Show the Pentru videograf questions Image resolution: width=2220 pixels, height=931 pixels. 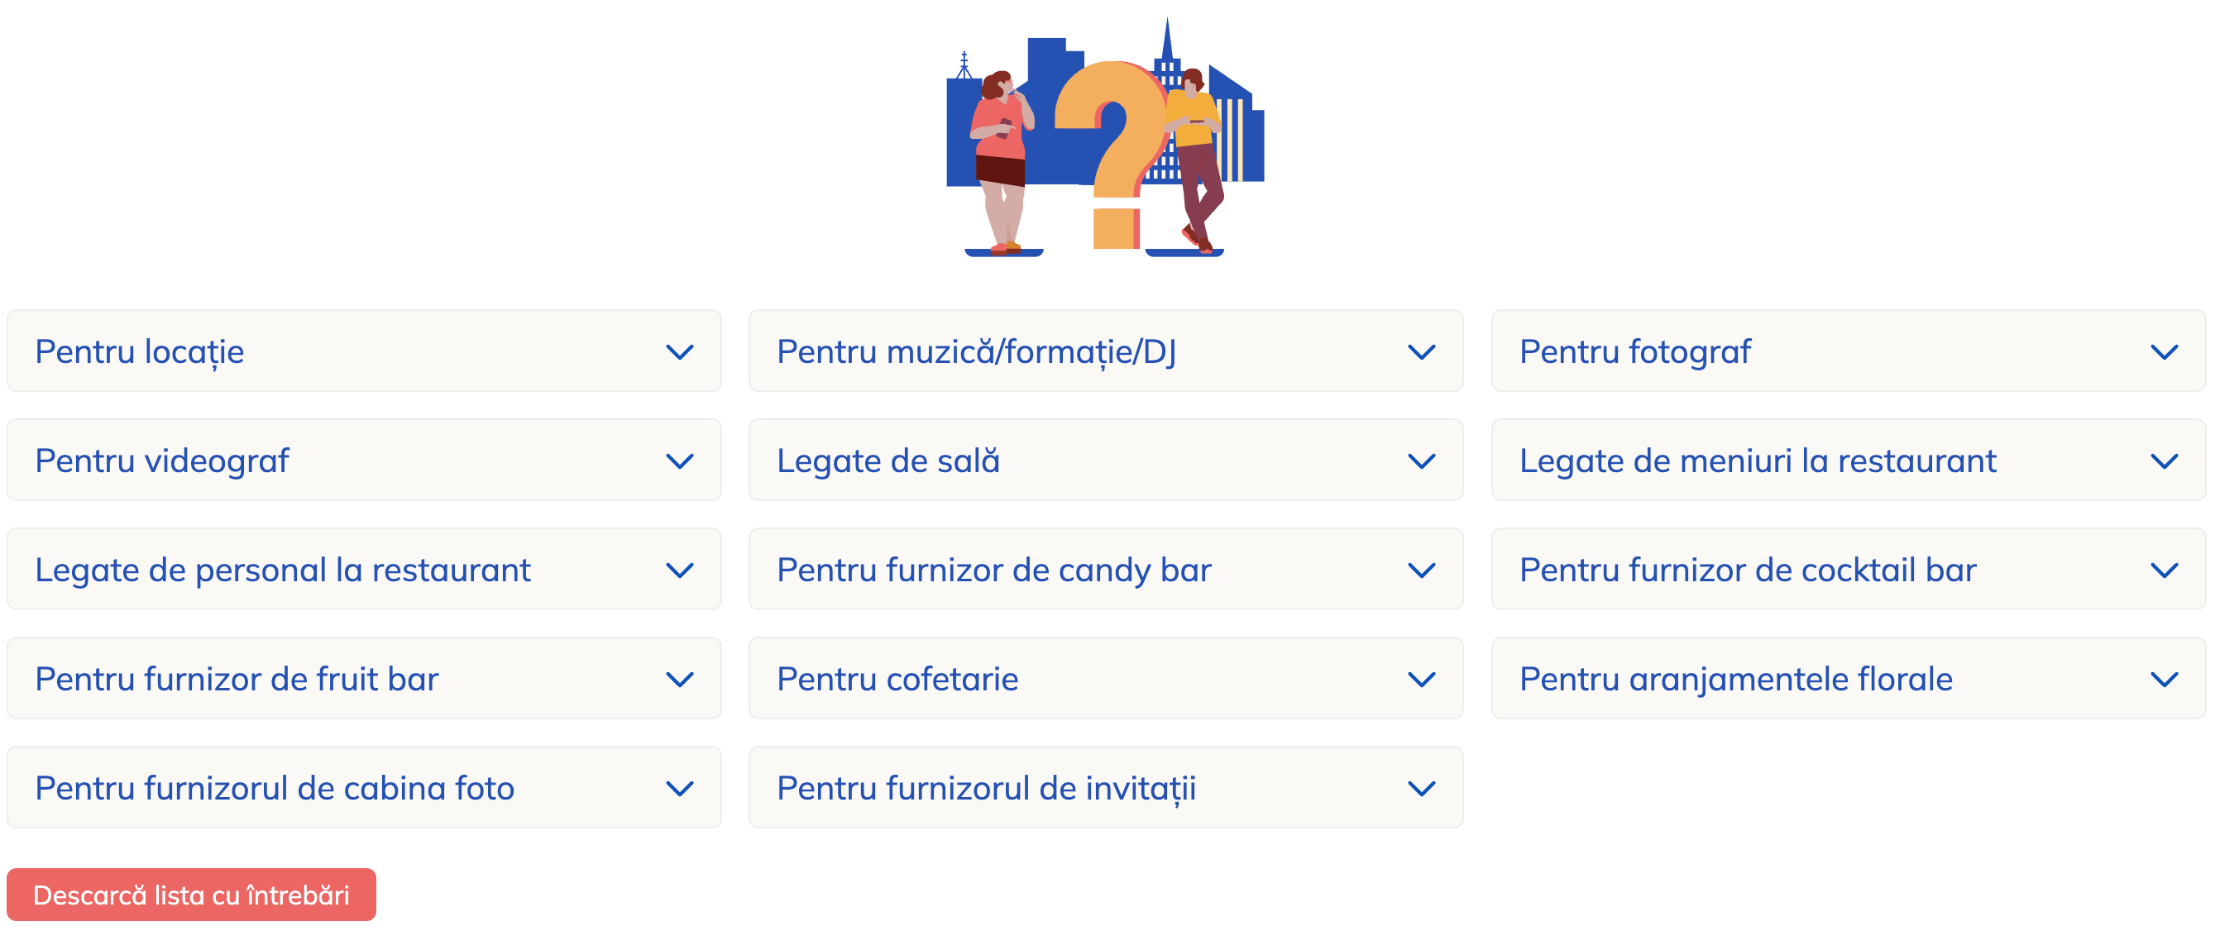pyautogui.click(x=364, y=461)
